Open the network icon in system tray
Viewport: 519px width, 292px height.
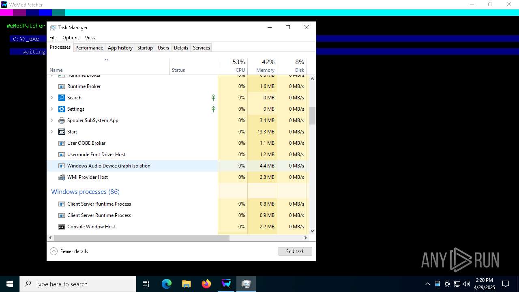tap(457, 284)
